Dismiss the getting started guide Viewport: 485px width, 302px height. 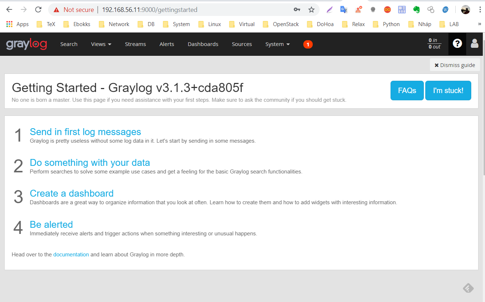pos(455,65)
